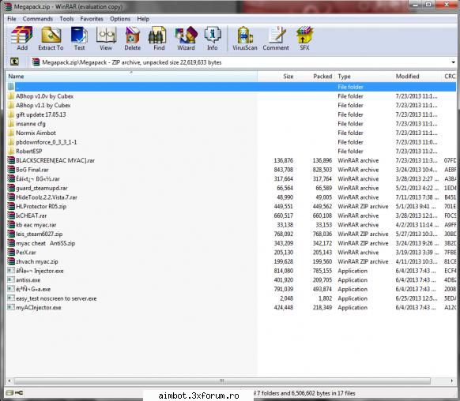The height and width of the screenshot is (401, 460).
Task: Click the RobertESP folder icon
Action: pos(11,151)
